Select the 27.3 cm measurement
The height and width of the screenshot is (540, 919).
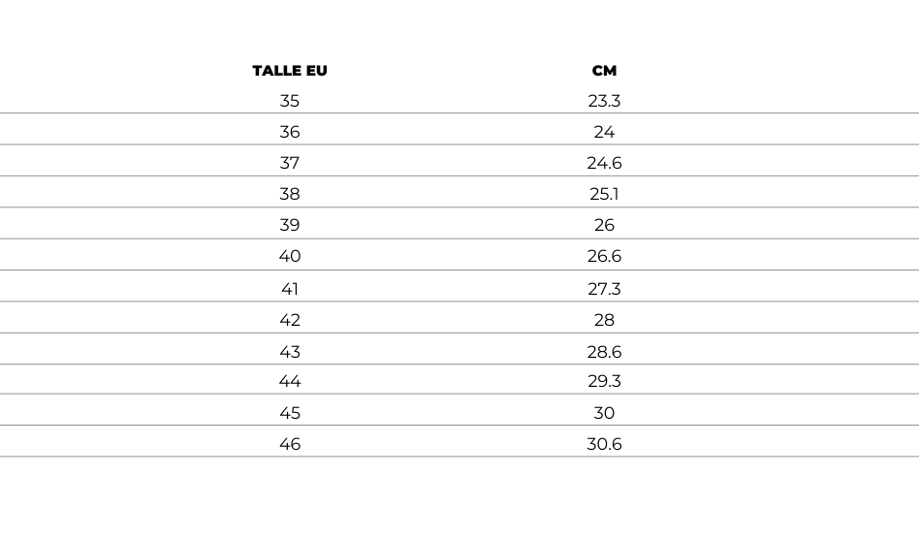604,289
